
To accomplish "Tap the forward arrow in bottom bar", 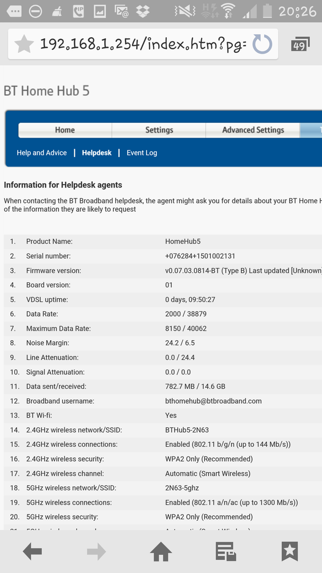I will click(96, 551).
